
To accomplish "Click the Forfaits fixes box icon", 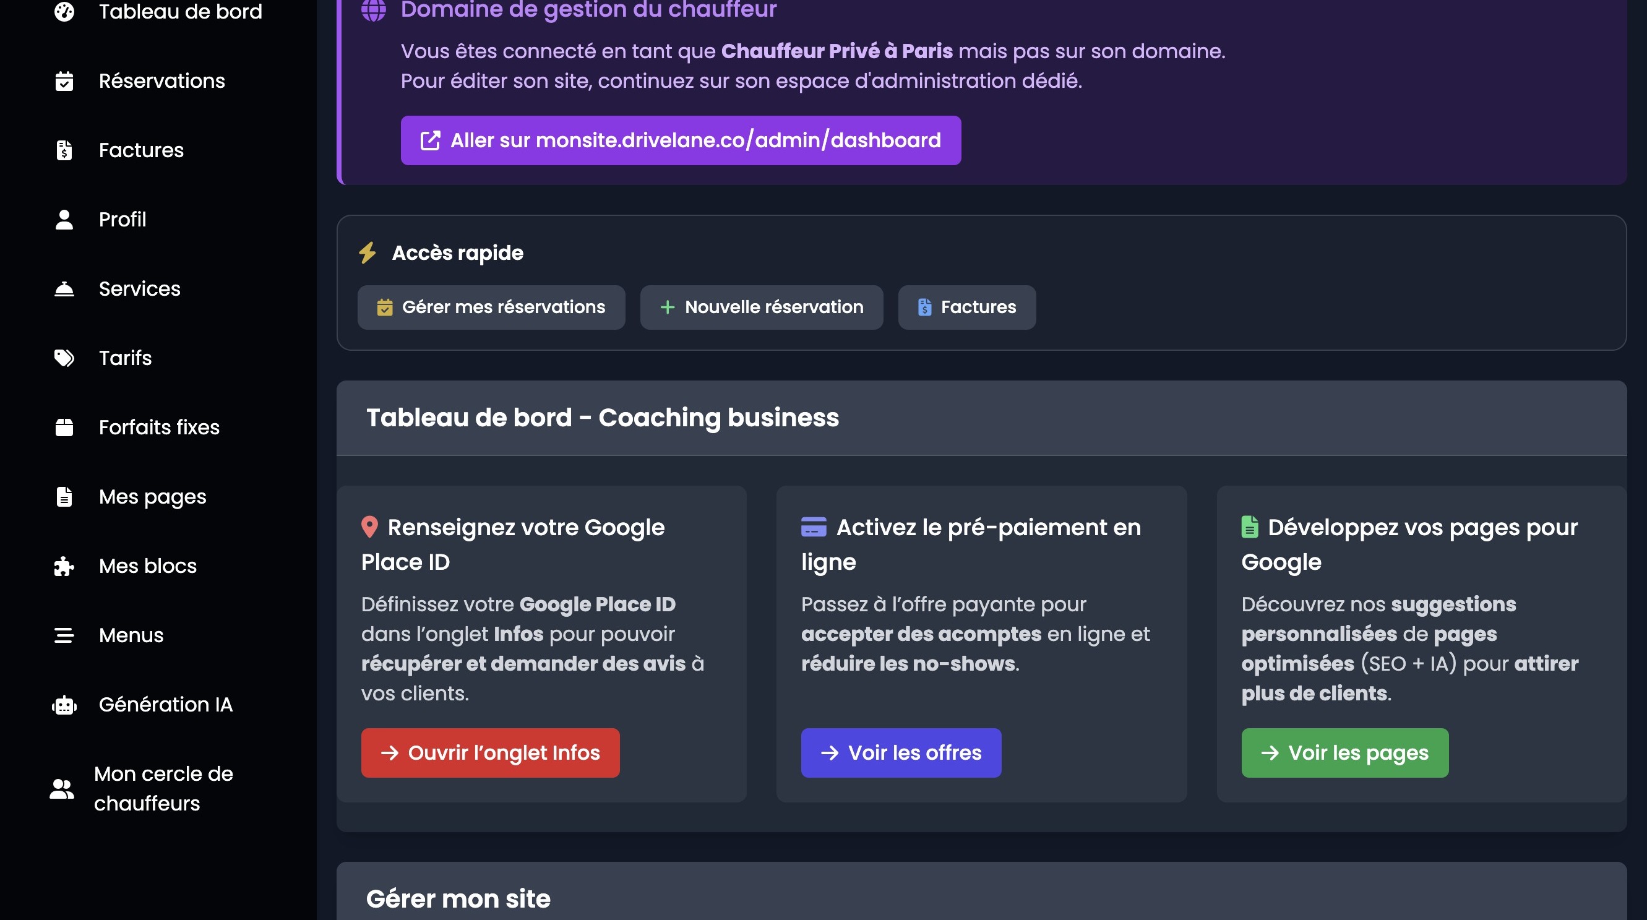I will (x=64, y=427).
